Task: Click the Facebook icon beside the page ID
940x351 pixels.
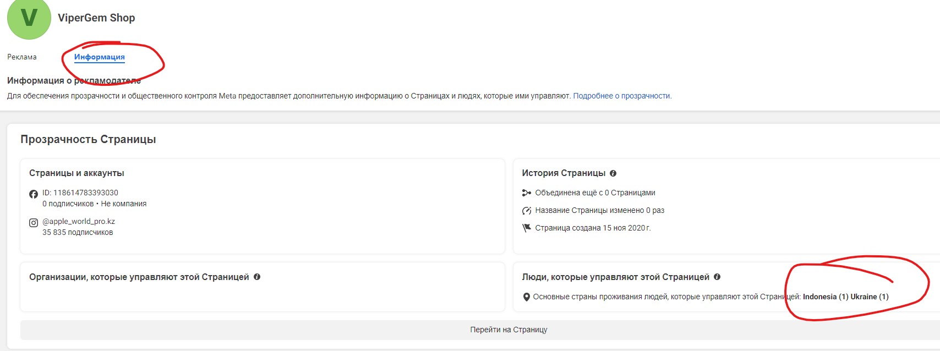Action: (34, 194)
